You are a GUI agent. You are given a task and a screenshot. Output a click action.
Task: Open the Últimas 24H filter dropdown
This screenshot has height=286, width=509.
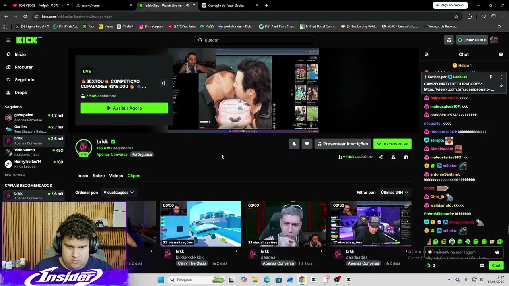(x=394, y=192)
